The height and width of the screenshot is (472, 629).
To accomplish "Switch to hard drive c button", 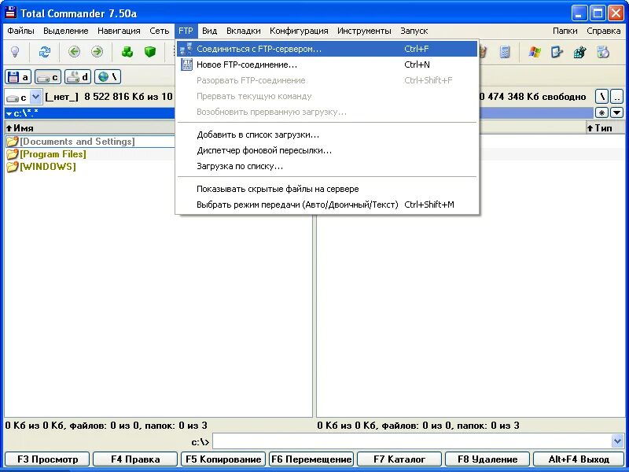I will click(x=48, y=76).
